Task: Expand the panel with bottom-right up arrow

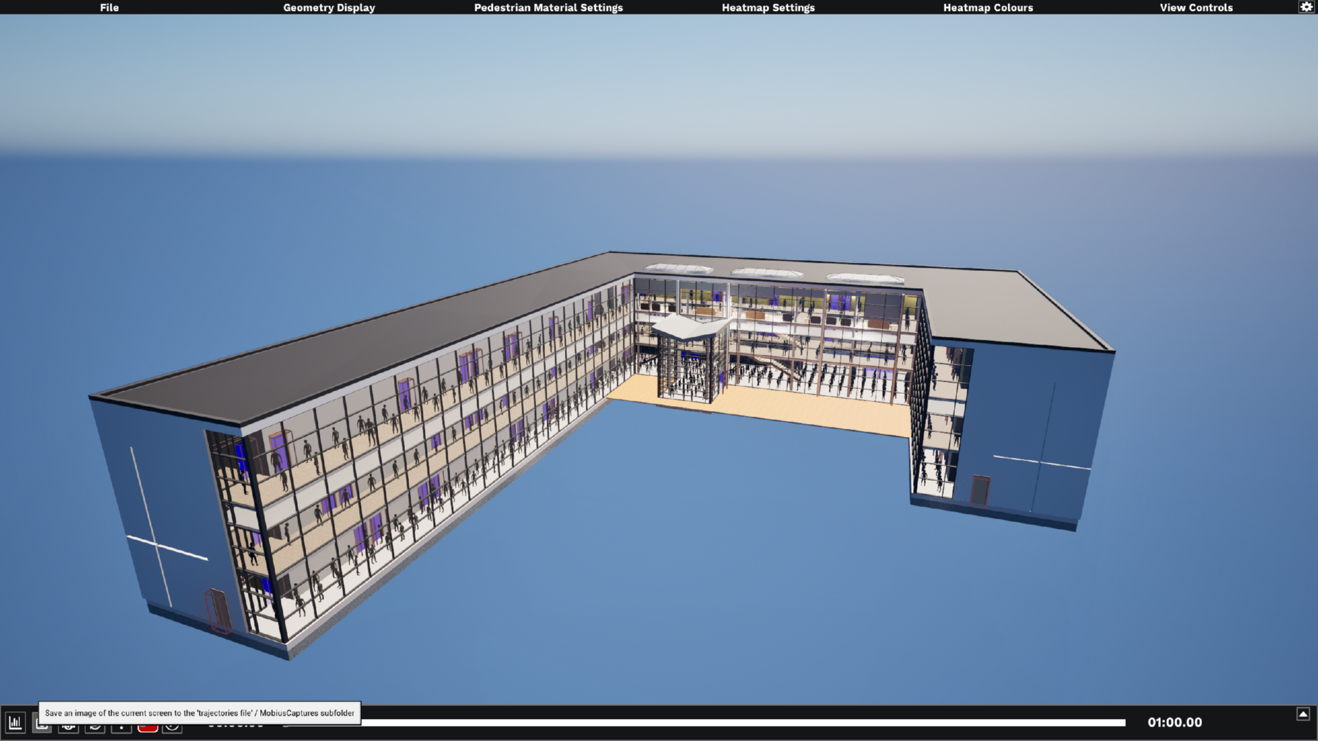Action: (x=1303, y=714)
